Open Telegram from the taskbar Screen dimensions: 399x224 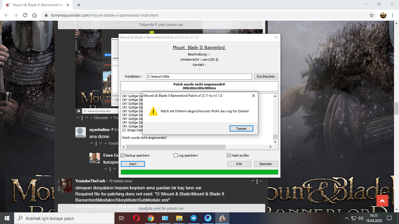pyautogui.click(x=194, y=218)
